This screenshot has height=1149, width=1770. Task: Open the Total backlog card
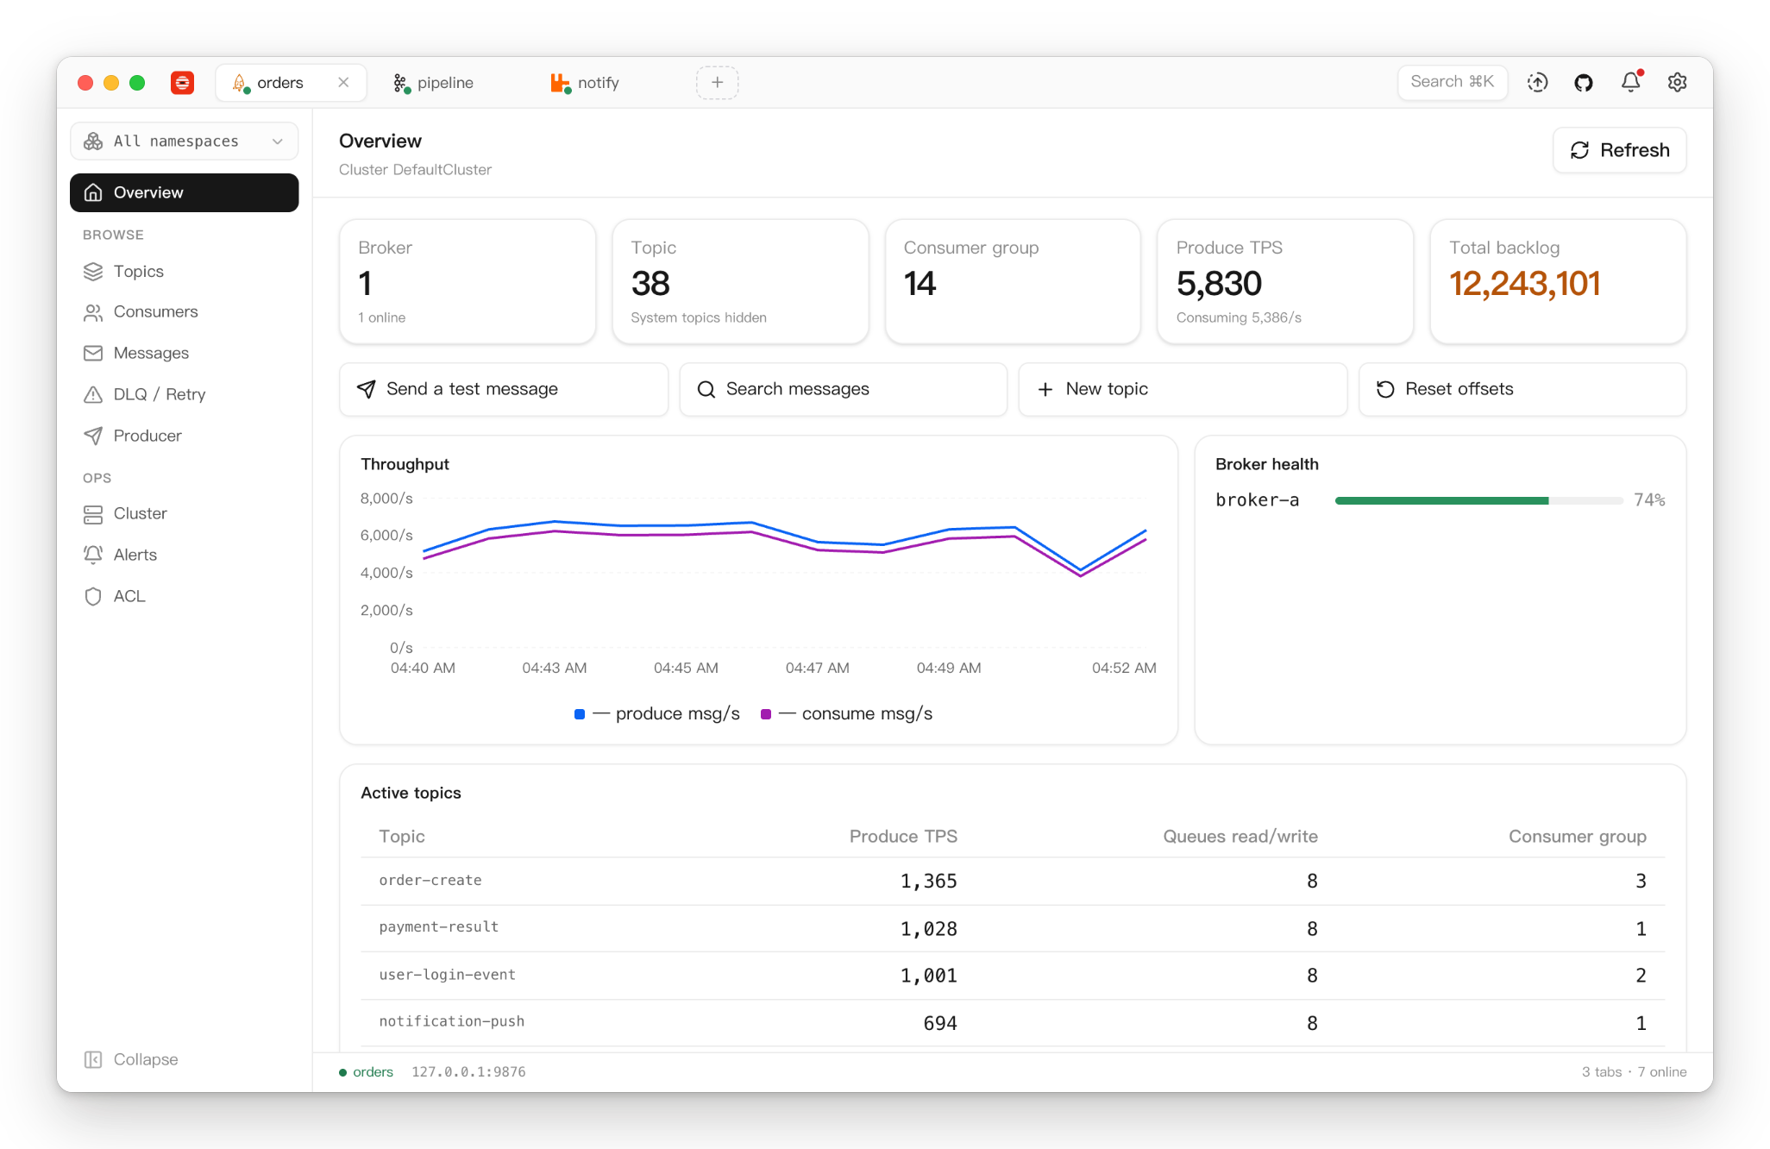point(1558,281)
